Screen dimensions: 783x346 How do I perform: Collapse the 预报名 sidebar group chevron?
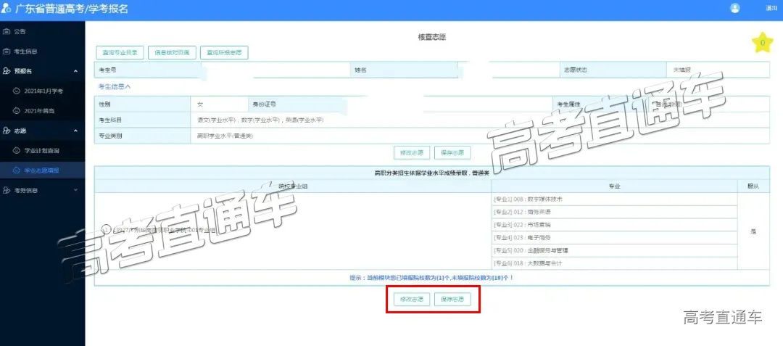(76, 71)
